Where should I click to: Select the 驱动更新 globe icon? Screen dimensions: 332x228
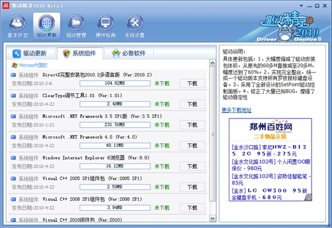click(x=46, y=23)
